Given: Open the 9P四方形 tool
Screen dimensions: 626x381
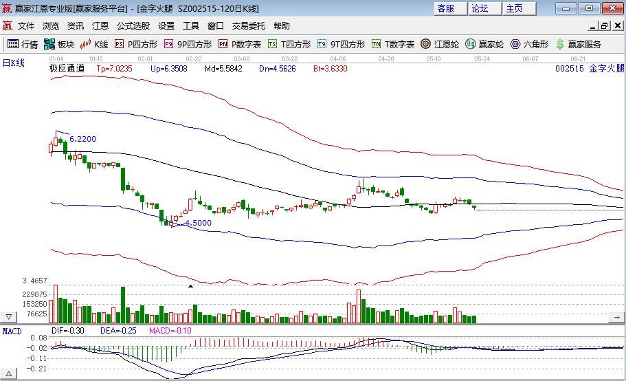Looking at the screenshot, I should tap(188, 44).
